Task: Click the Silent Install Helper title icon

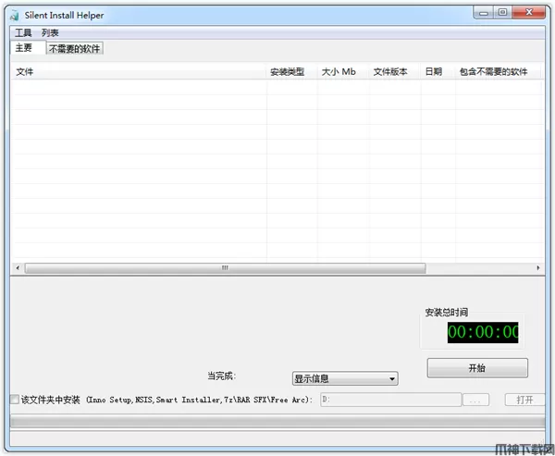Action: 15,16
